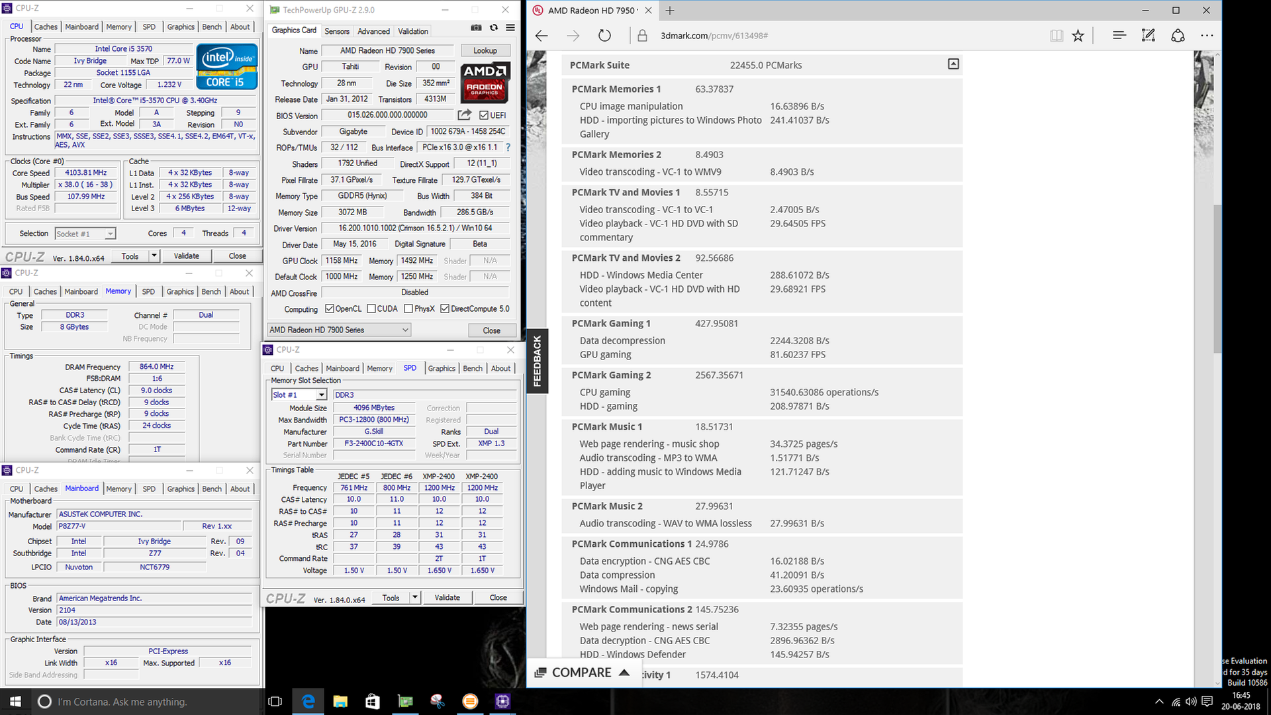Toggle the DirectCompute 5.0 checkbox
The height and width of the screenshot is (715, 1271).
(445, 309)
